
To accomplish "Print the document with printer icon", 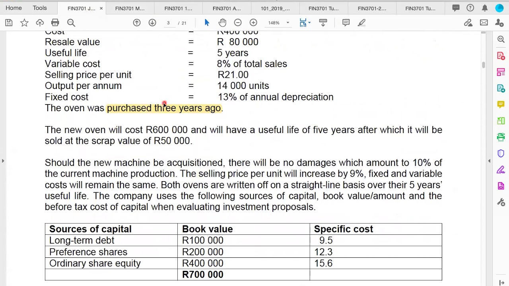I will [55, 23].
